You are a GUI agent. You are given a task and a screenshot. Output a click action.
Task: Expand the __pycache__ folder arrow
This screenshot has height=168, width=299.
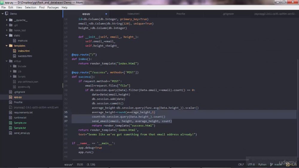[7, 20]
